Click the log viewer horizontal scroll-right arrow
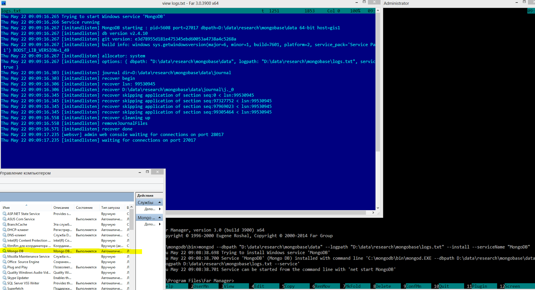Viewport: 535px width, 290px height. point(373,212)
